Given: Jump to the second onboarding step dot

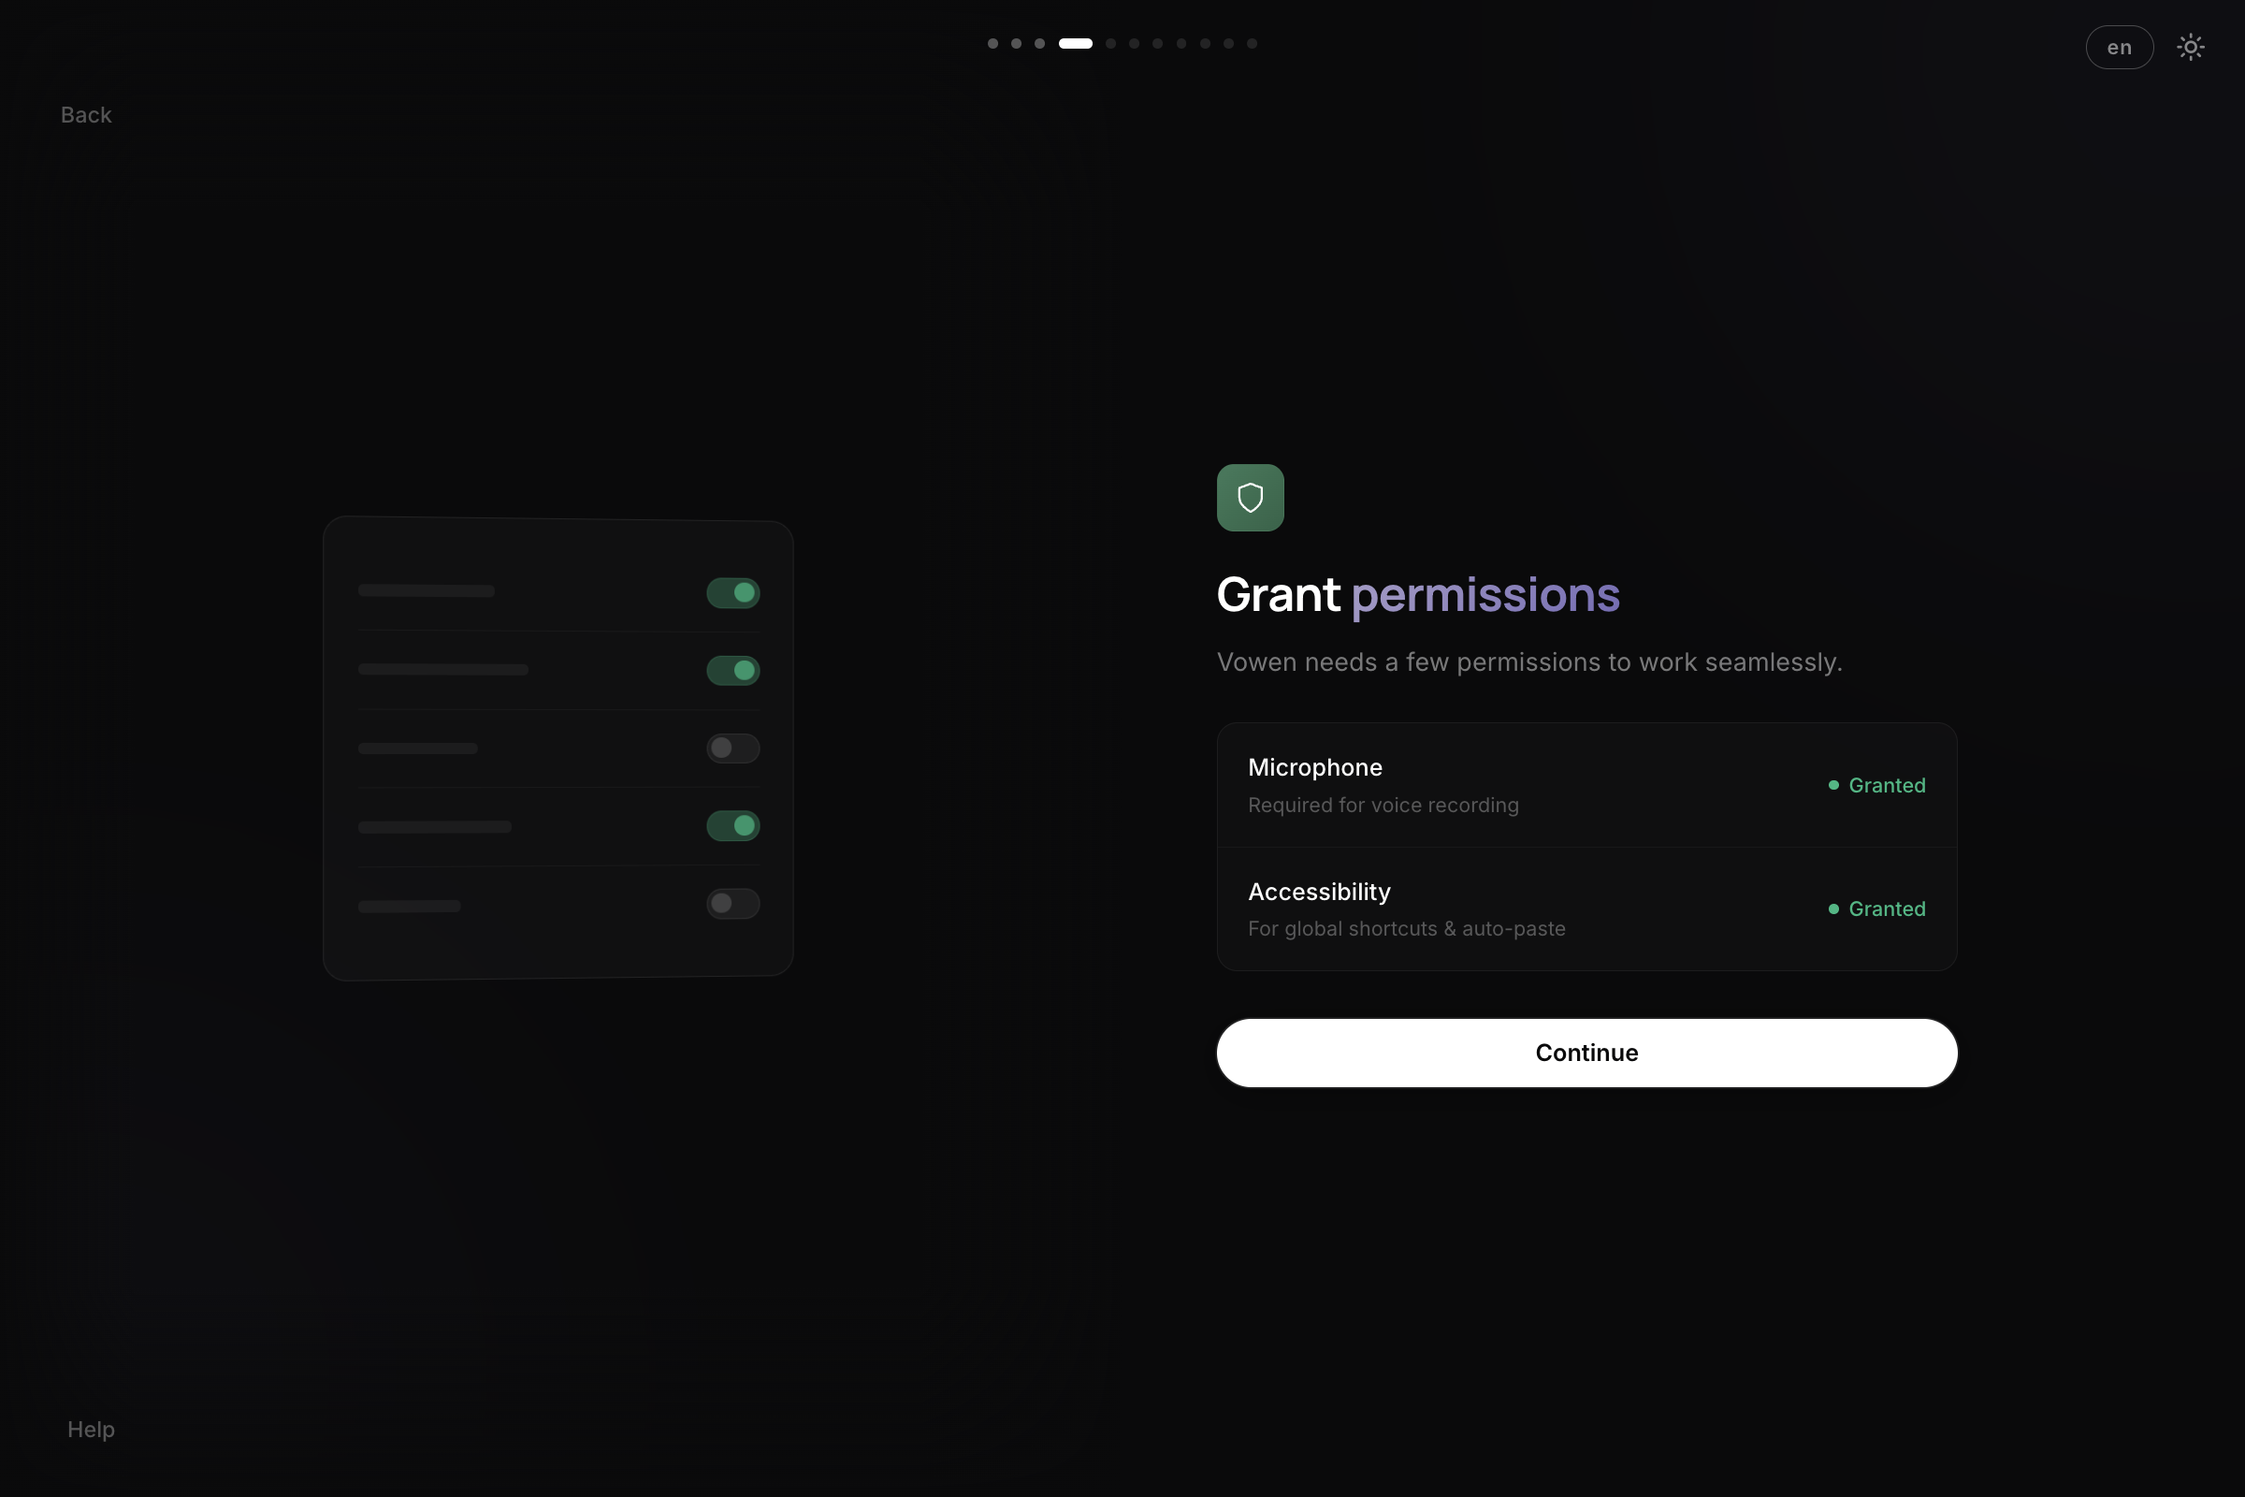Looking at the screenshot, I should click(1017, 43).
